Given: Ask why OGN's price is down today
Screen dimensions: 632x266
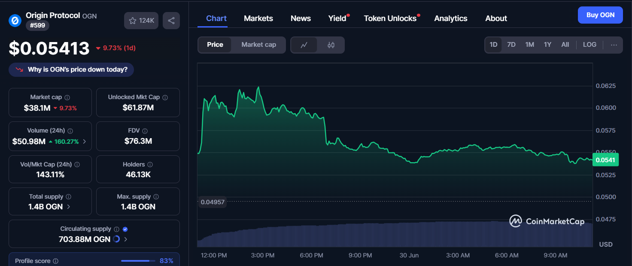Looking at the screenshot, I should pos(71,70).
